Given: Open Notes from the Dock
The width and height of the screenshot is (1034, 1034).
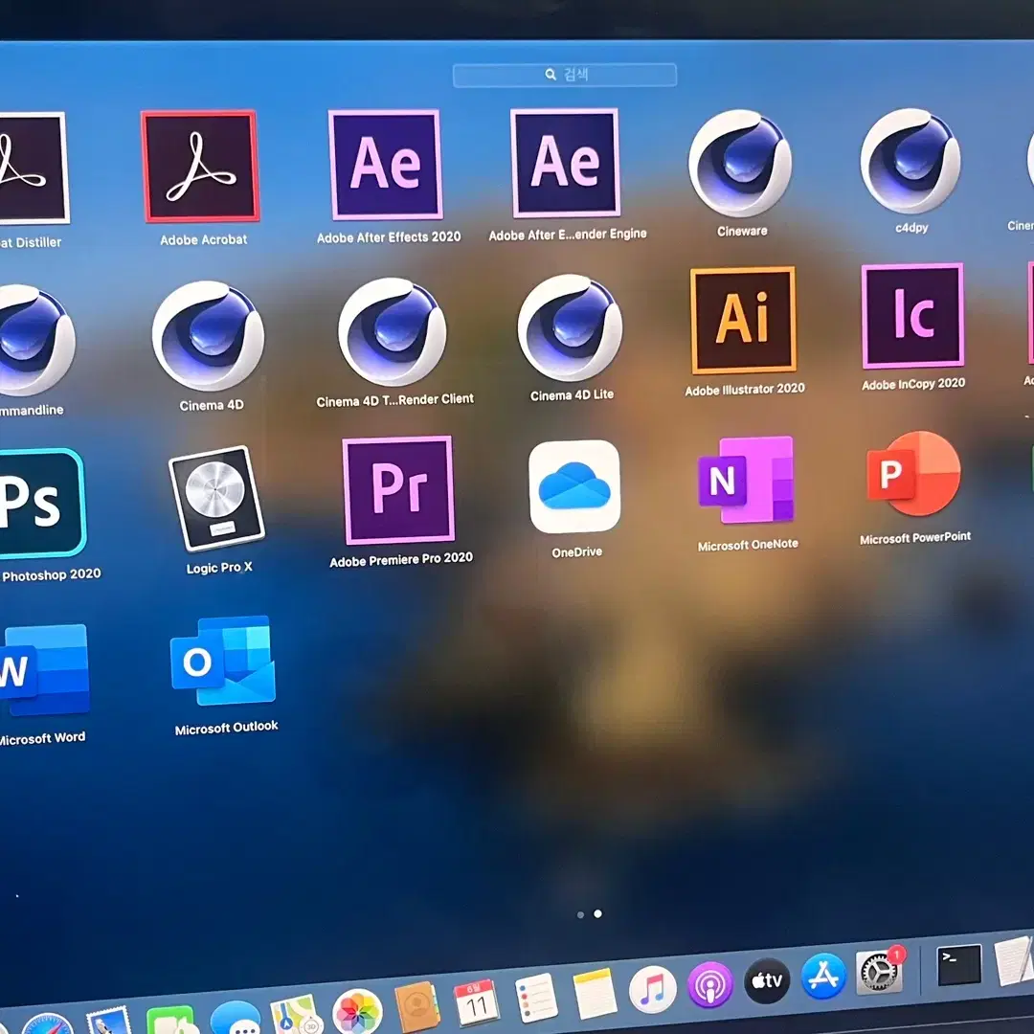Looking at the screenshot, I should coord(595,993).
